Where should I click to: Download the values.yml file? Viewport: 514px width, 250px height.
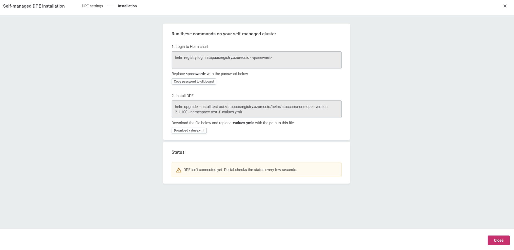pyautogui.click(x=189, y=131)
